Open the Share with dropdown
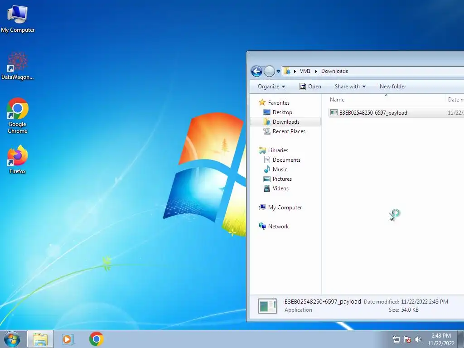The image size is (464, 348). [x=350, y=87]
